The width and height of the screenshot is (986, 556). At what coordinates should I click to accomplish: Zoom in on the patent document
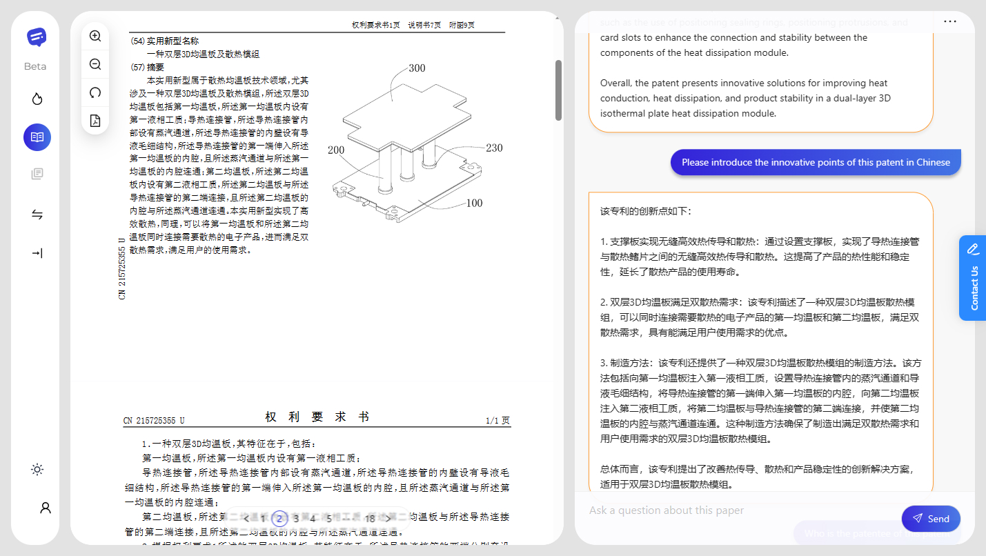tap(95, 36)
